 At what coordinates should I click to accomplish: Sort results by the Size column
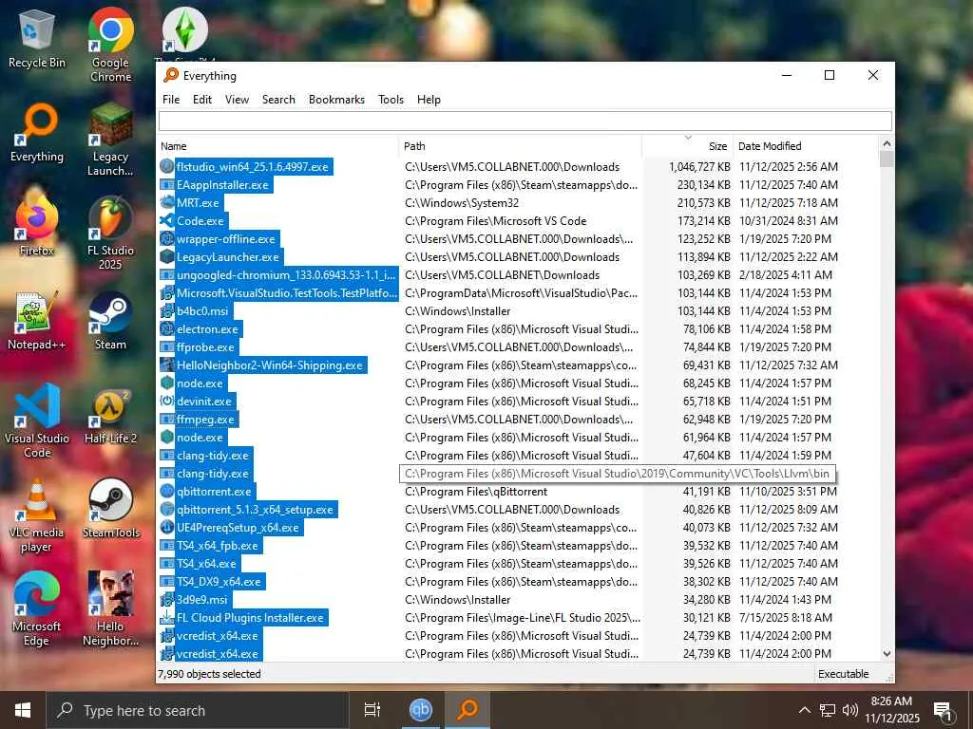coord(688,146)
